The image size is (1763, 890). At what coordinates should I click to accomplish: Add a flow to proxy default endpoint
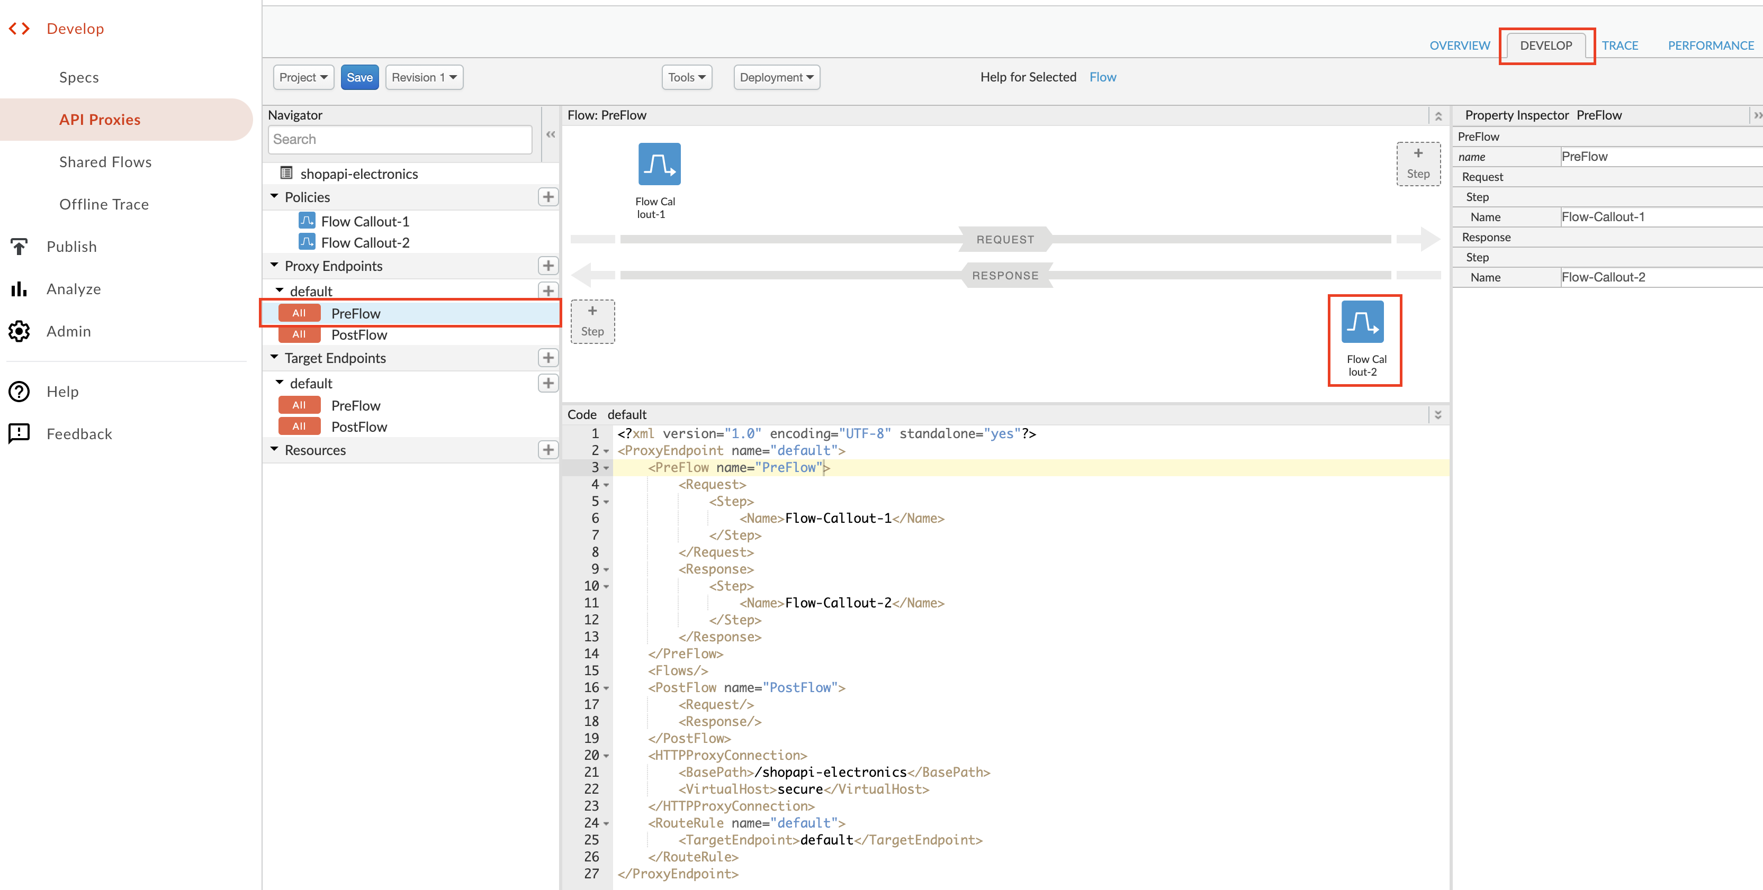coord(547,290)
